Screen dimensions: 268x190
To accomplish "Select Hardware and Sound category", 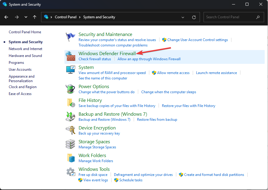I will 25,56.
